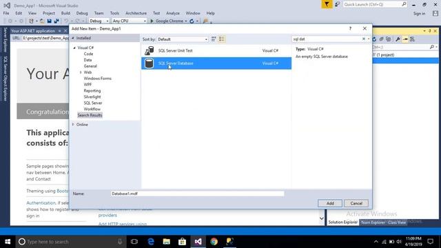Viewport: 441px width, 248px height.
Task: Click the Solution Explorer search magnifier
Action: (x=432, y=47)
